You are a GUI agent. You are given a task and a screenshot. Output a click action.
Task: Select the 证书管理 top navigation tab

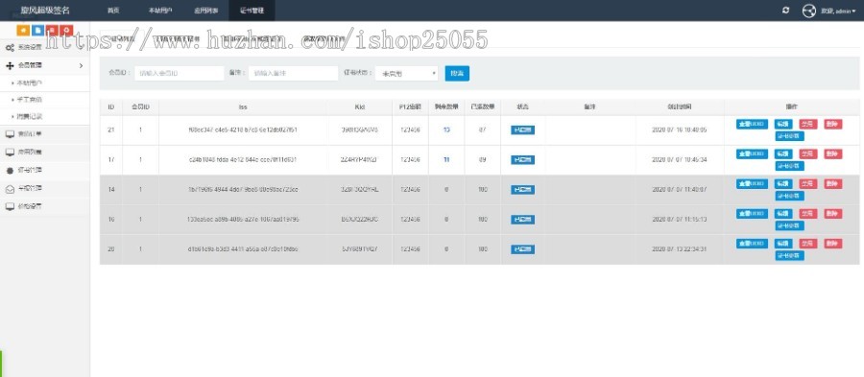(252, 11)
